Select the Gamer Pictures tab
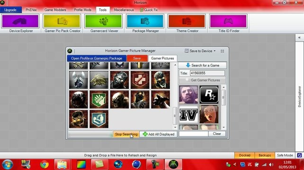 162,58
